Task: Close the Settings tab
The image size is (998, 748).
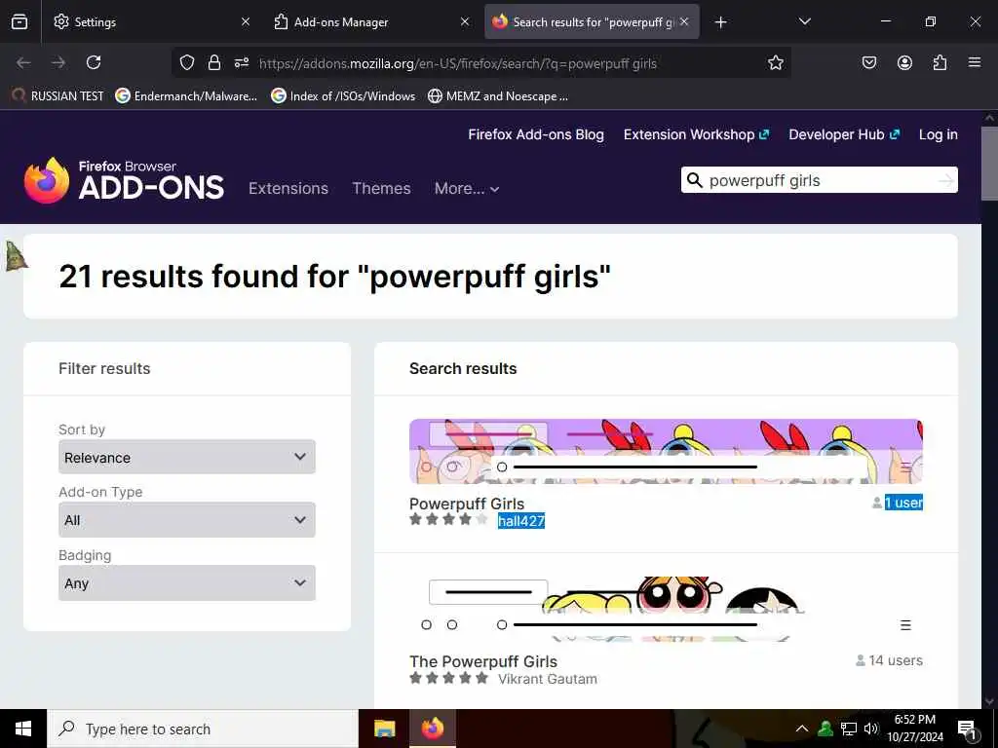Action: [x=245, y=21]
